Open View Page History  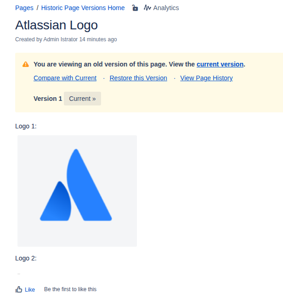click(x=206, y=78)
